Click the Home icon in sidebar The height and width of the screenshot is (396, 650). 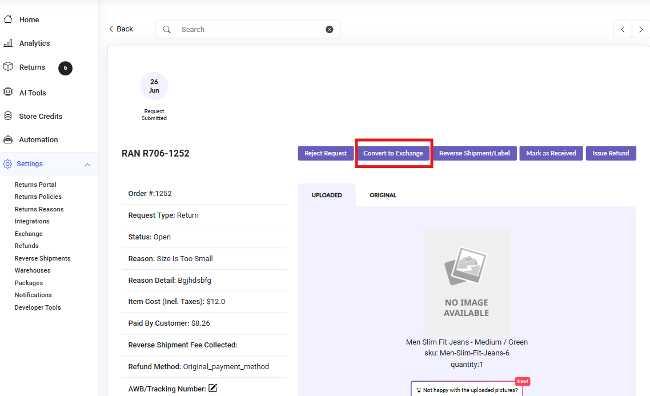click(8, 19)
